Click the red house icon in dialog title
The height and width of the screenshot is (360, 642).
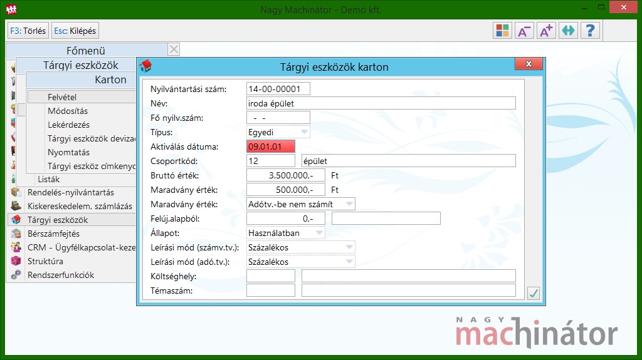[145, 66]
